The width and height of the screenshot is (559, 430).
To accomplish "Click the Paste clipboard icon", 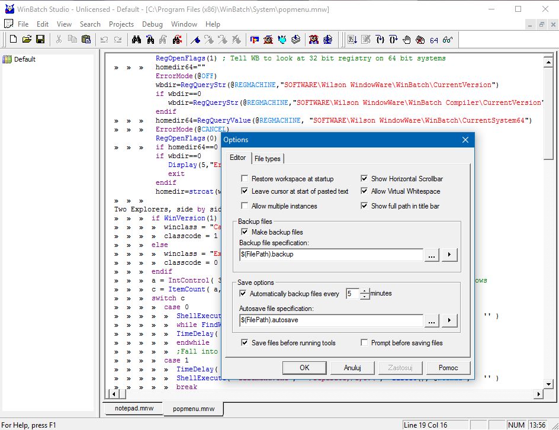I will (86, 39).
